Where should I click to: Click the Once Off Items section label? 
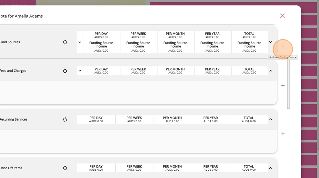coord(11,168)
